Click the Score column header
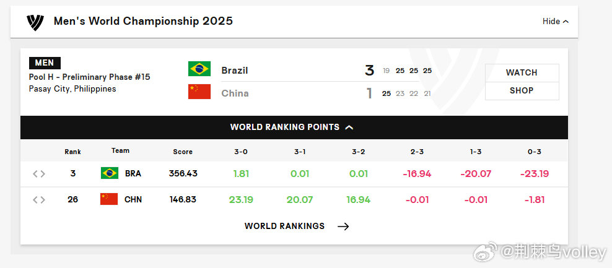 (183, 152)
